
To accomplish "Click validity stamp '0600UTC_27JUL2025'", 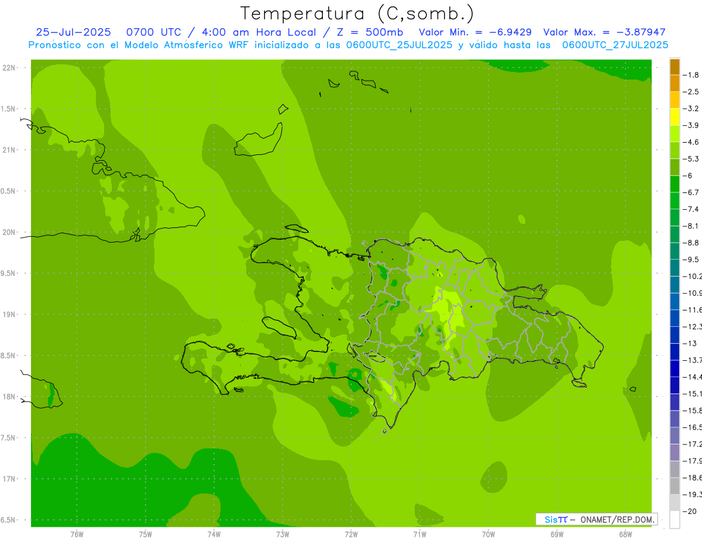I will [615, 44].
